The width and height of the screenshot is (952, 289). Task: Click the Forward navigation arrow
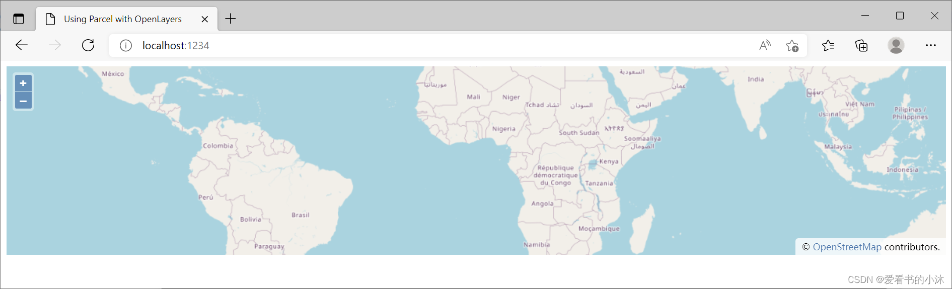coord(55,45)
